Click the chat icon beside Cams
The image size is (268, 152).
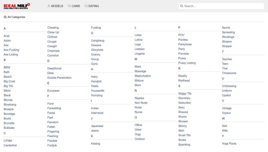[x=69, y=6]
